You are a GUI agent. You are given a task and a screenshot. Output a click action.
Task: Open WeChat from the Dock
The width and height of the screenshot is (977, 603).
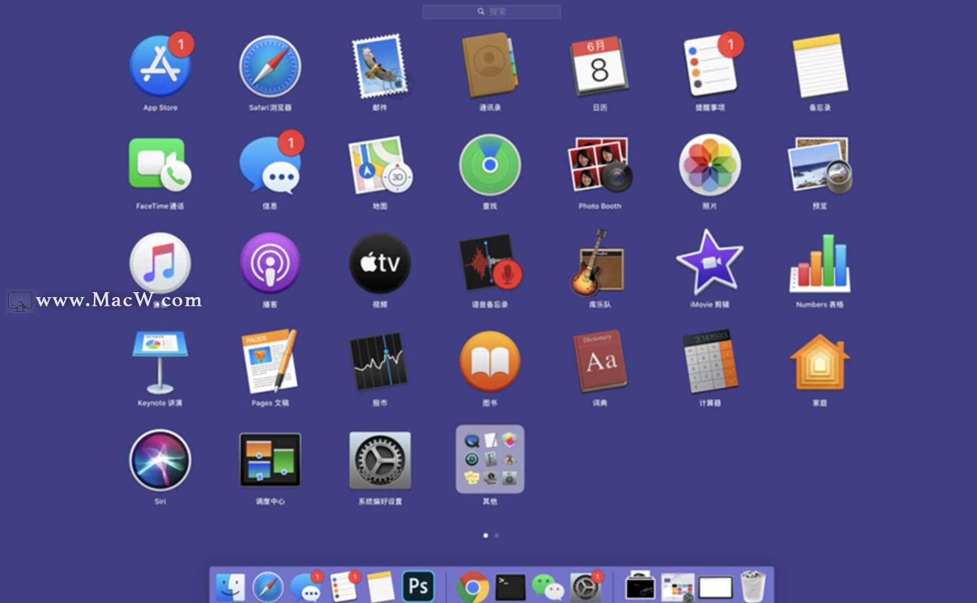pyautogui.click(x=548, y=588)
